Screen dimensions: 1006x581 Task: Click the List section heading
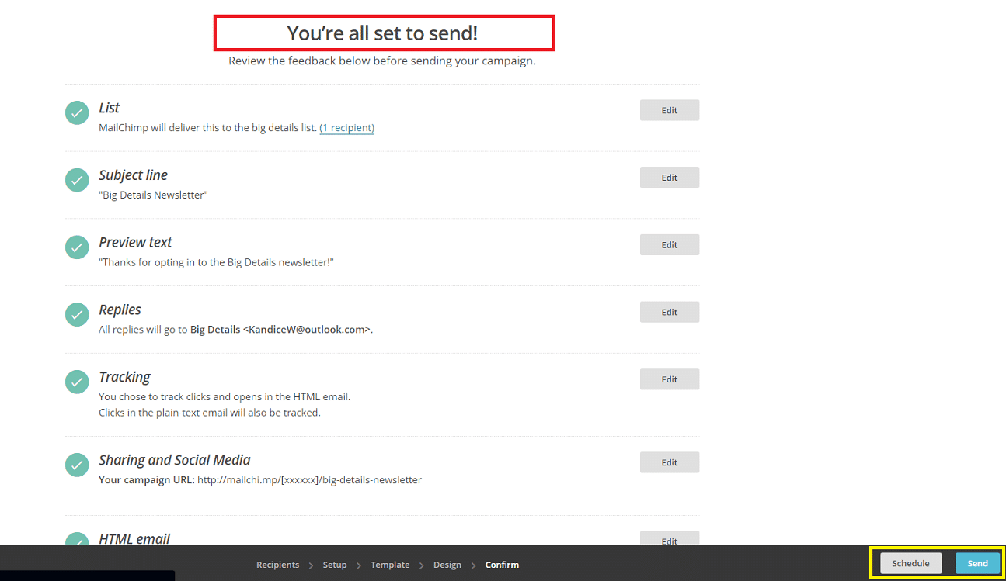pyautogui.click(x=109, y=108)
